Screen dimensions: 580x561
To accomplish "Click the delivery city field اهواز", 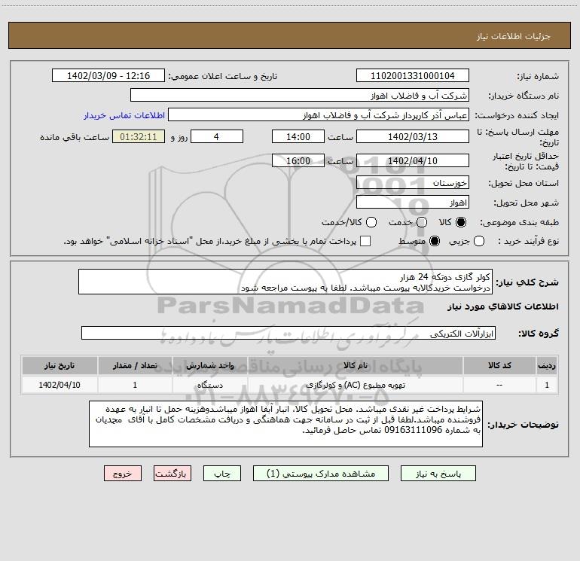I will coord(413,203).
